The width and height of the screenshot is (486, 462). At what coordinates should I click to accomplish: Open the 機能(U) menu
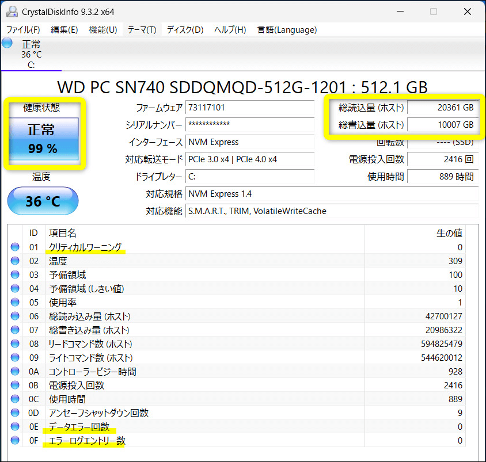102,30
